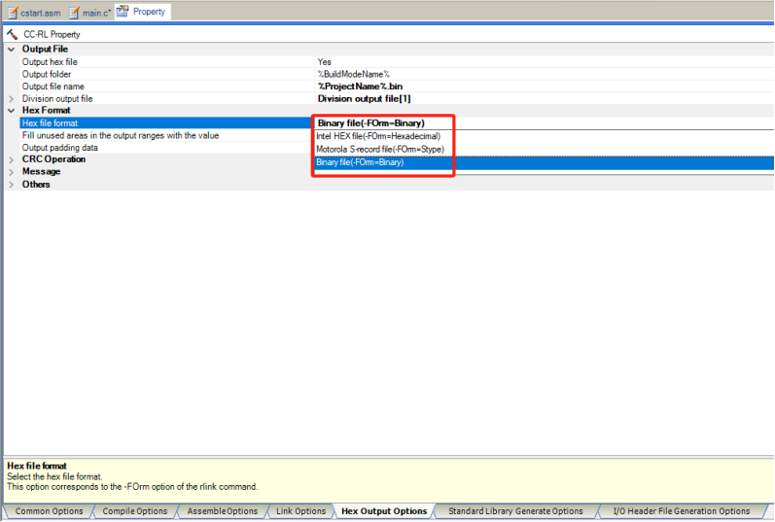Screen dimensions: 775x522
Task: Open the Common Options tab
Action: pos(49,511)
